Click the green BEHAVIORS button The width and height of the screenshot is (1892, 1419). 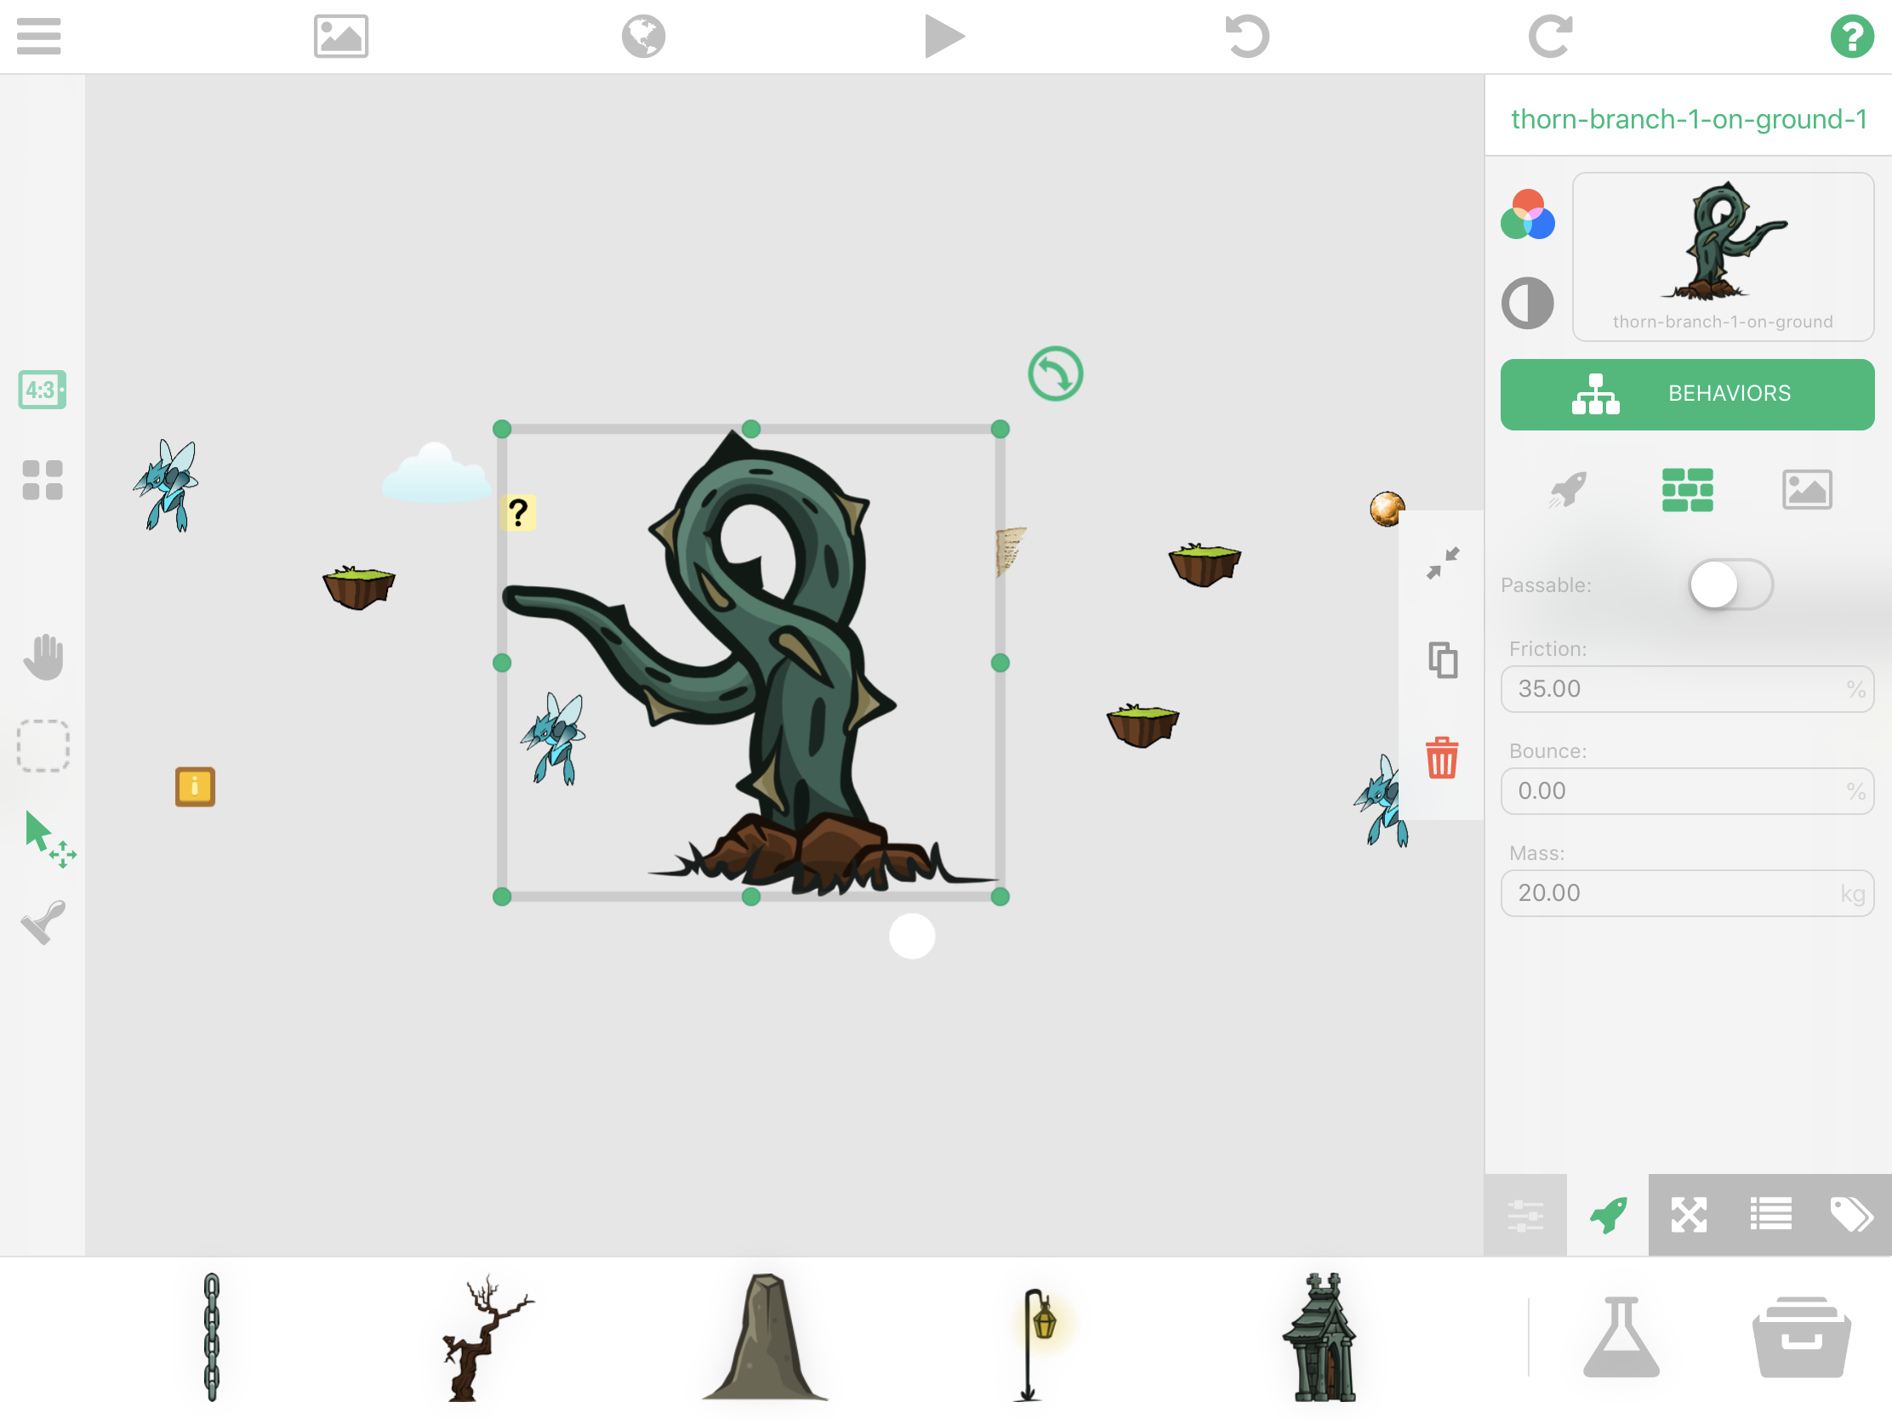point(1687,395)
